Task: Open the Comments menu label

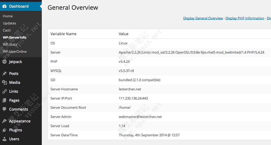Action: point(19,109)
